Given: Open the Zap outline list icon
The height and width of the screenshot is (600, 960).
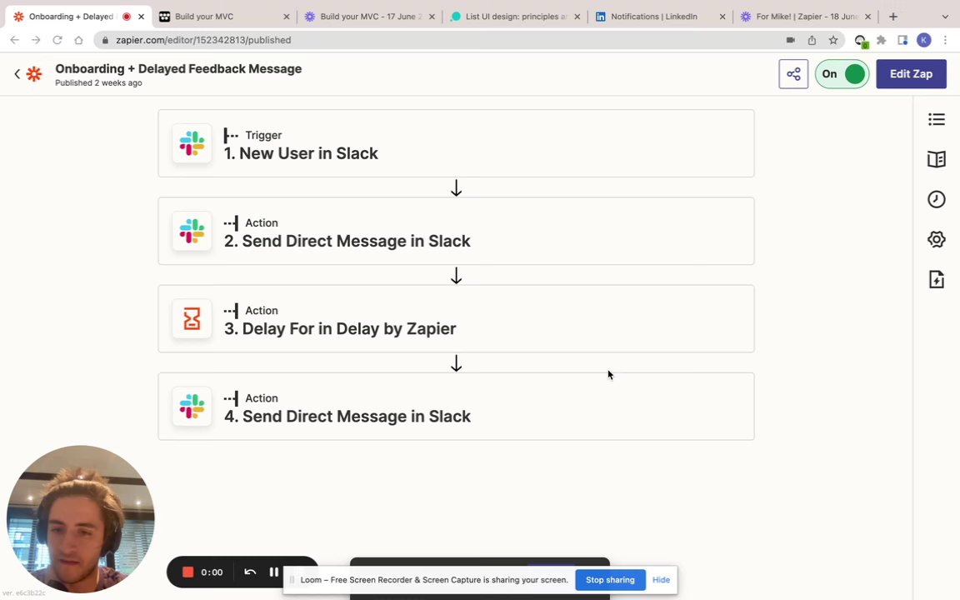Looking at the screenshot, I should click(x=936, y=119).
